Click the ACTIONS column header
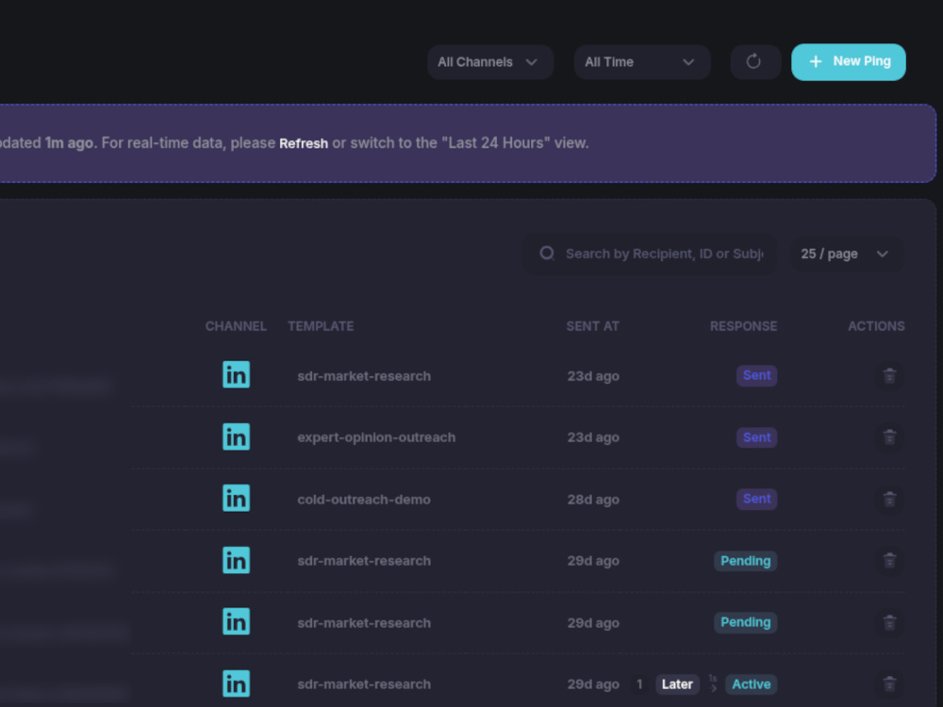Screen dimensions: 943x707 (x=876, y=326)
